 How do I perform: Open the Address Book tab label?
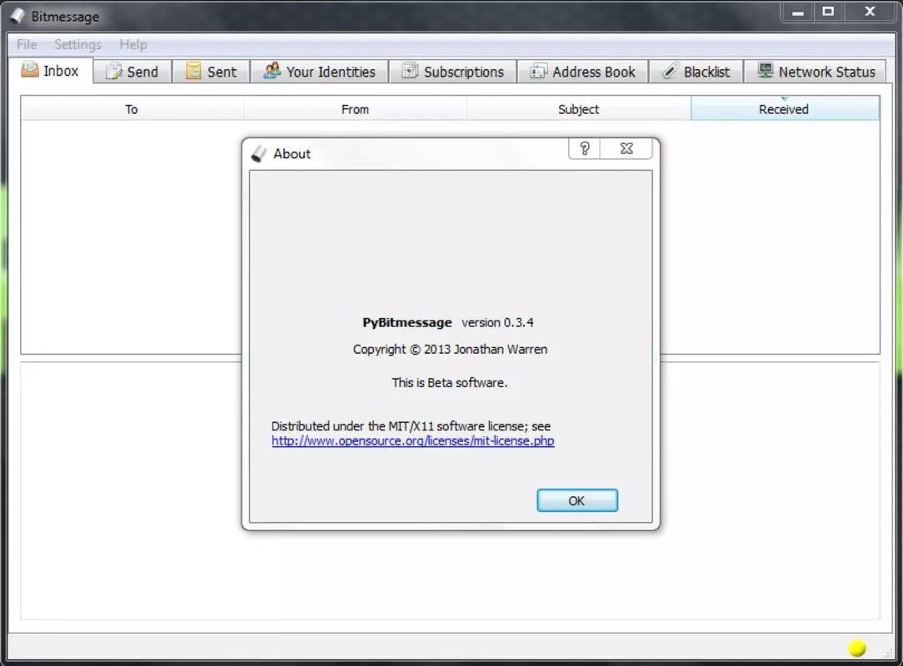(594, 72)
